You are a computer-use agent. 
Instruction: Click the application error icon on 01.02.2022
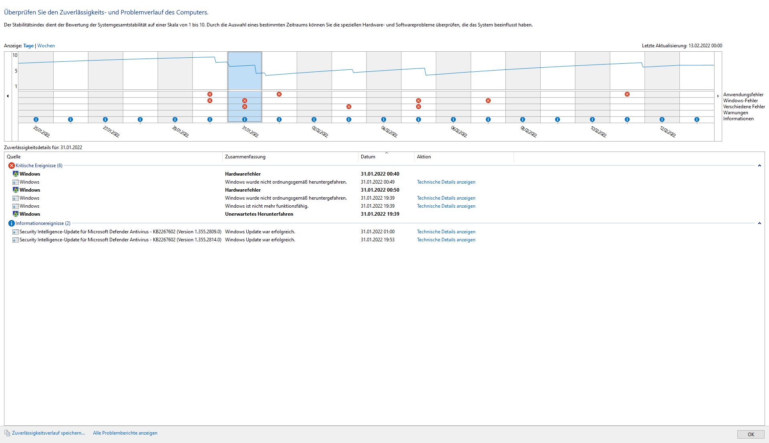pos(279,94)
